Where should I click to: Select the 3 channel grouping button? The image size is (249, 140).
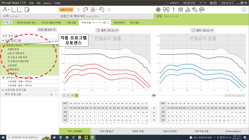click(64, 95)
